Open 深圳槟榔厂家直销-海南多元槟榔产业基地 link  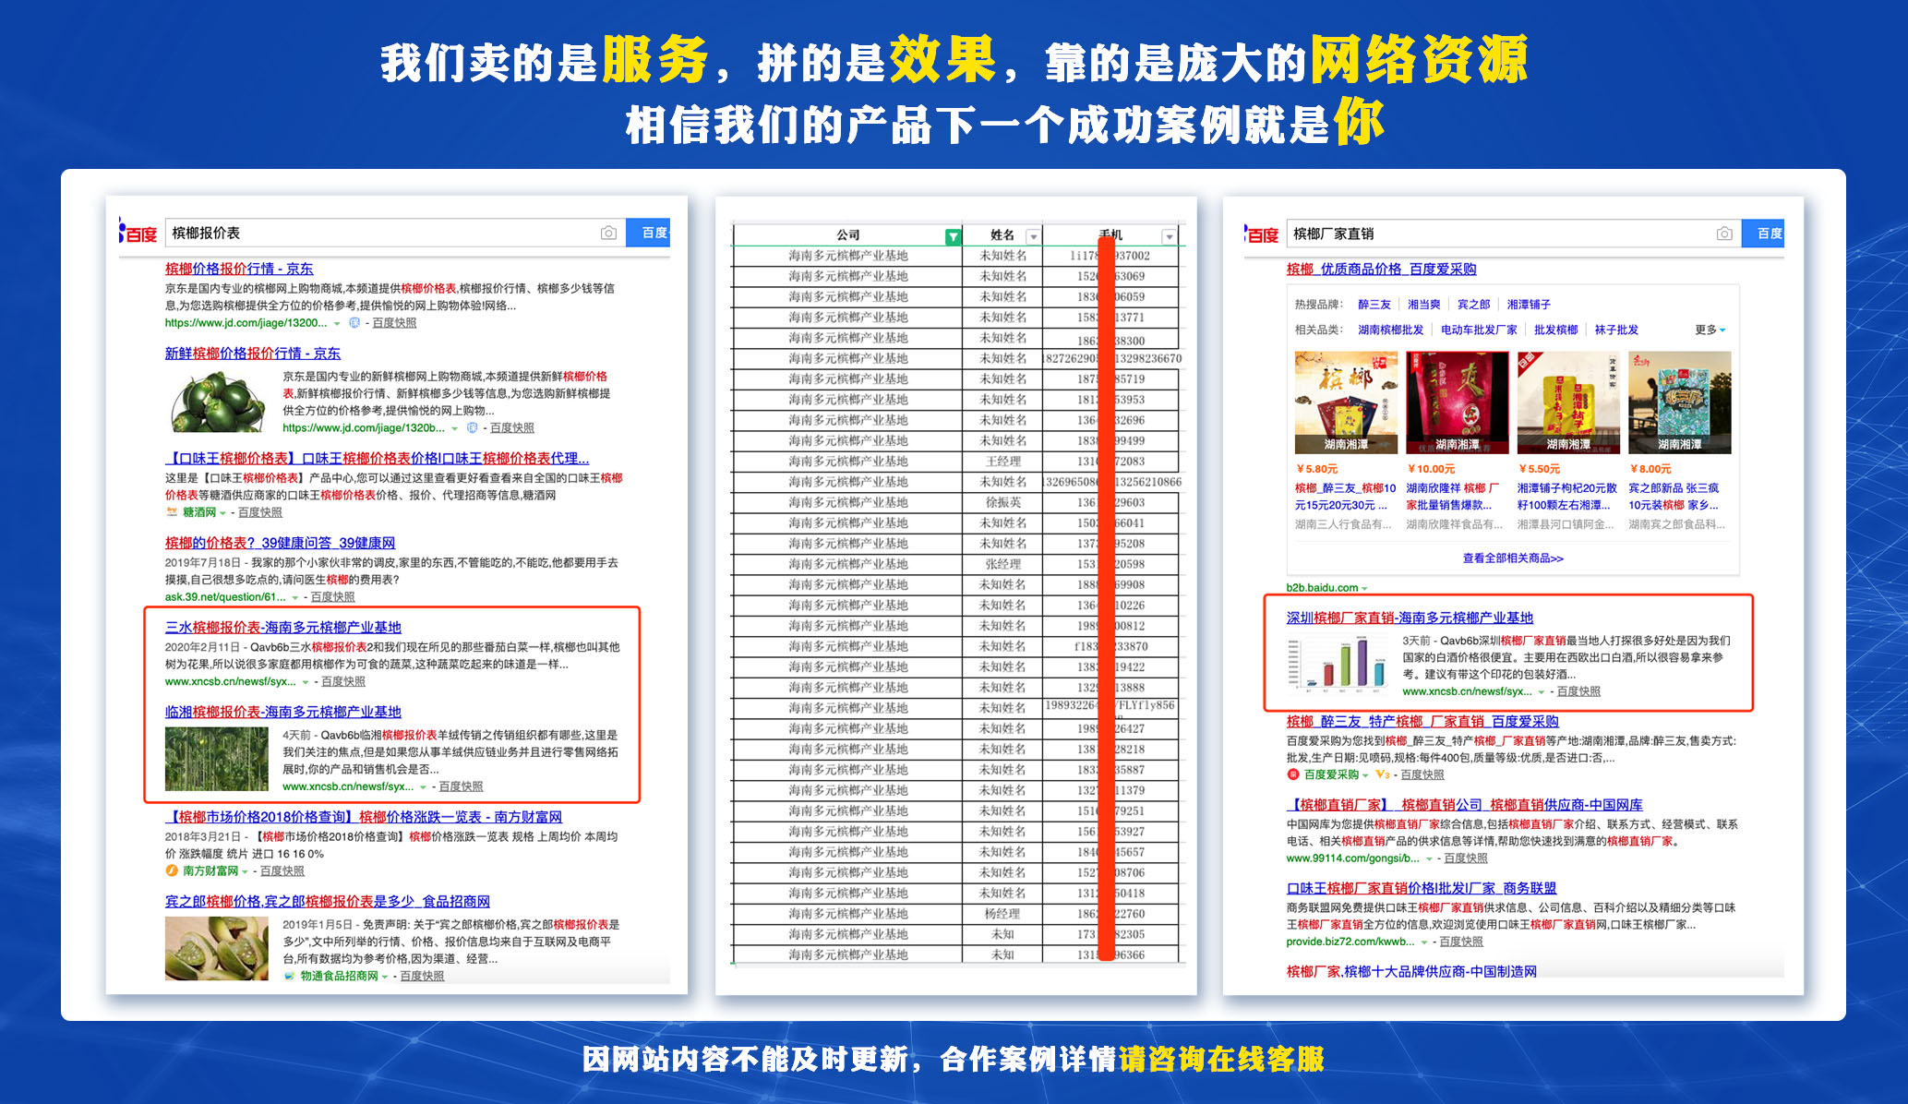click(1409, 618)
